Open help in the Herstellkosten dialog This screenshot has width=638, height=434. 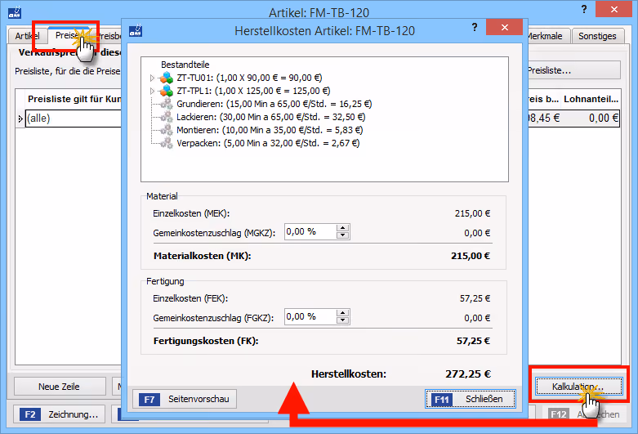(x=475, y=27)
